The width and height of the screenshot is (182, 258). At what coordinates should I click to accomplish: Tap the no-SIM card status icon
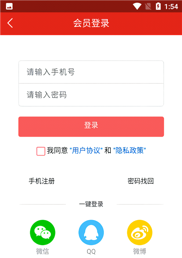148,6
